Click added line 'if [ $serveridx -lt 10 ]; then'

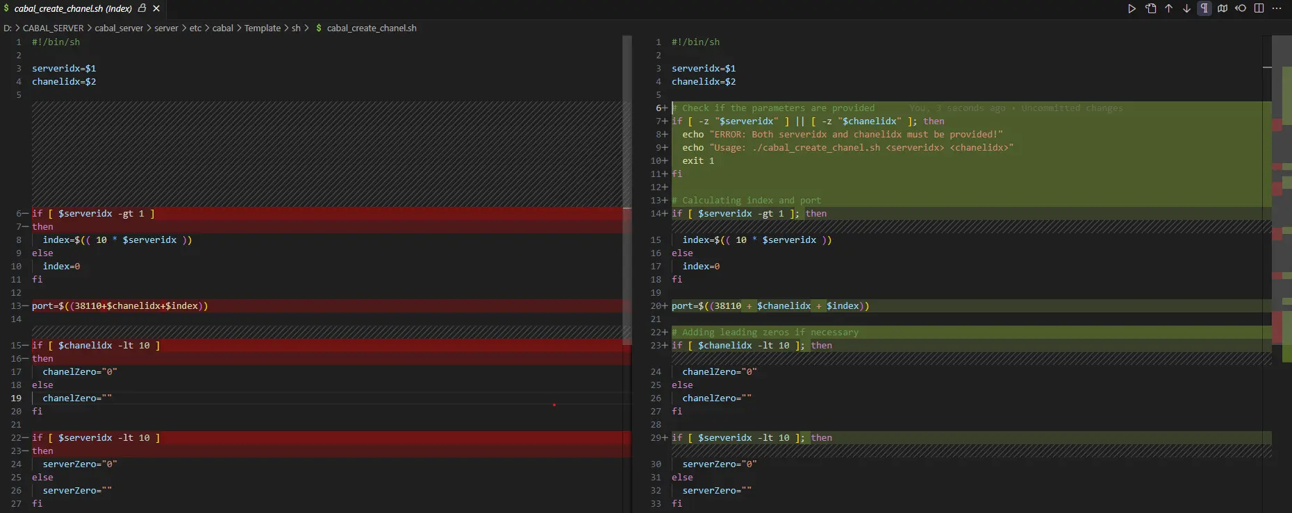[752, 438]
